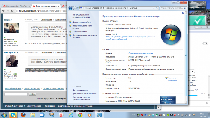The height and width of the screenshot is (118, 210).
Task: Open 'Защита системы' in the sidebar
Action: point(79,32)
